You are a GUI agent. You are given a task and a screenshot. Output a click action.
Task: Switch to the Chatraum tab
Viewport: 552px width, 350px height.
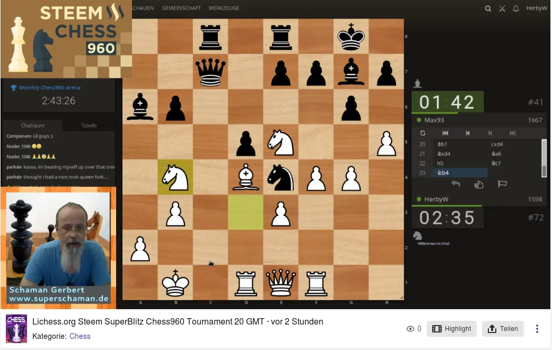point(33,125)
